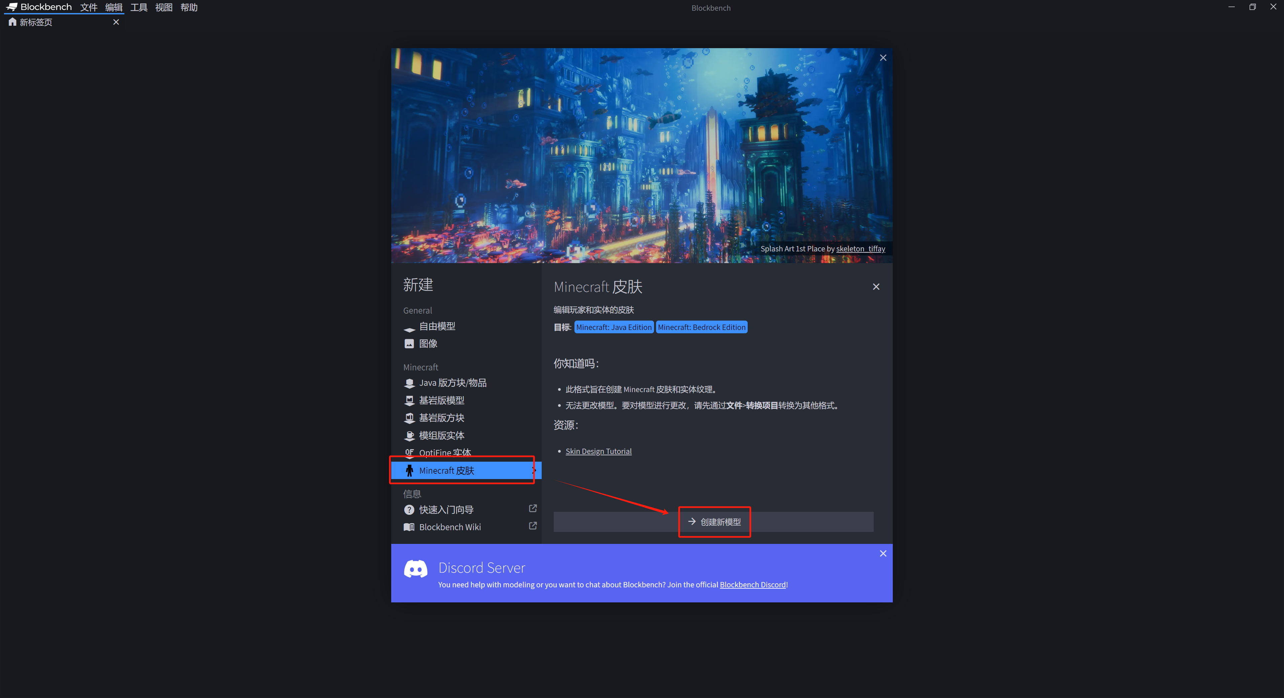1284x698 pixels.
Task: Close the splash art banner
Action: (883, 58)
